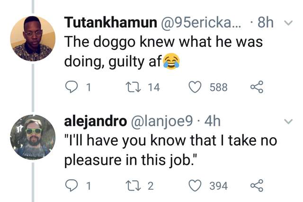Open alejandro display name link
The height and width of the screenshot is (202, 303).
(95, 122)
